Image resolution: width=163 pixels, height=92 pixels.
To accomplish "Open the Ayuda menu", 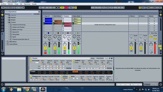I will pos(34,4).
